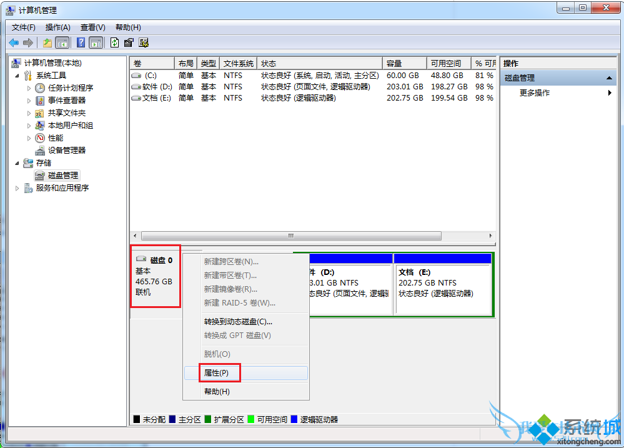This screenshot has height=448, width=624.
Task: Expand the 事件查看器 node arrow
Action: [x=29, y=101]
